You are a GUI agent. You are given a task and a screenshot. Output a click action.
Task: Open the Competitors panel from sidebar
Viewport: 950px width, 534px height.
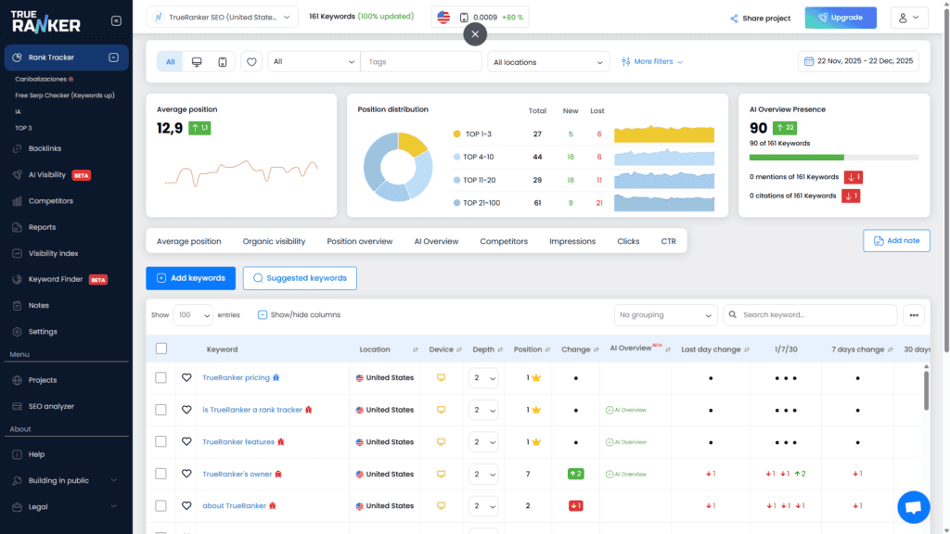point(50,201)
